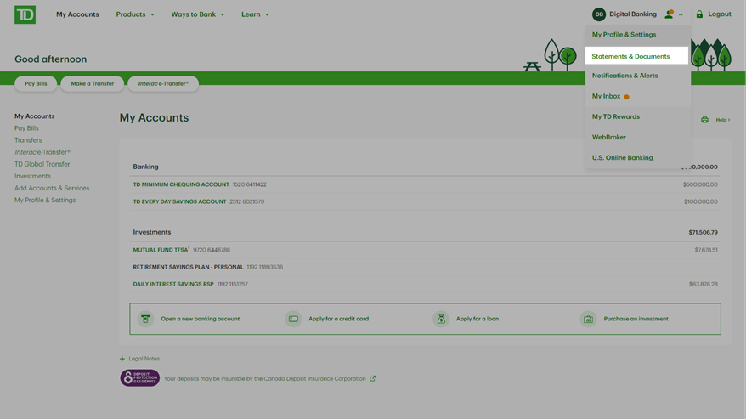Screen dimensions: 746x419
Task: Click the Purchase an investment icon
Action: 588,319
